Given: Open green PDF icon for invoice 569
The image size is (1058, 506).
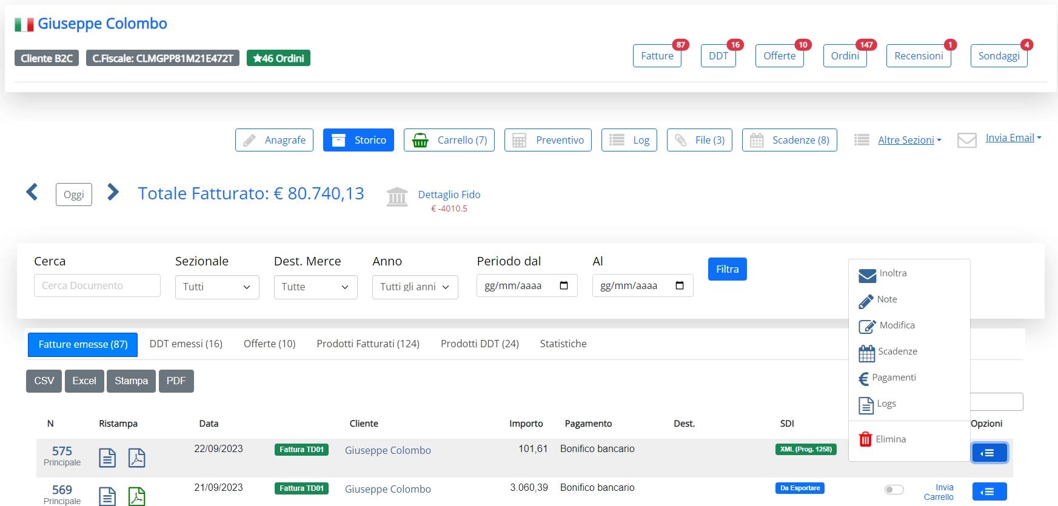Looking at the screenshot, I should tap(136, 496).
